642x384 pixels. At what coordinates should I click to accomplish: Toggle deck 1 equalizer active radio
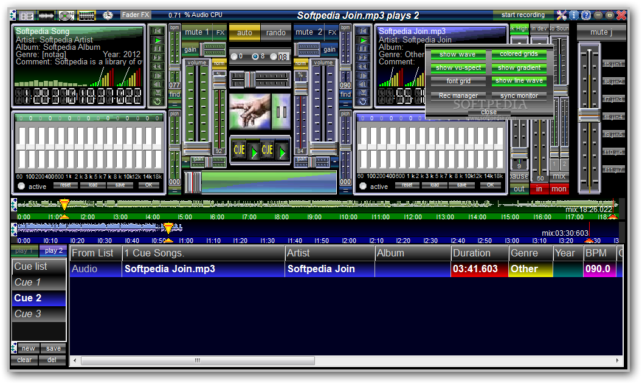(x=21, y=187)
